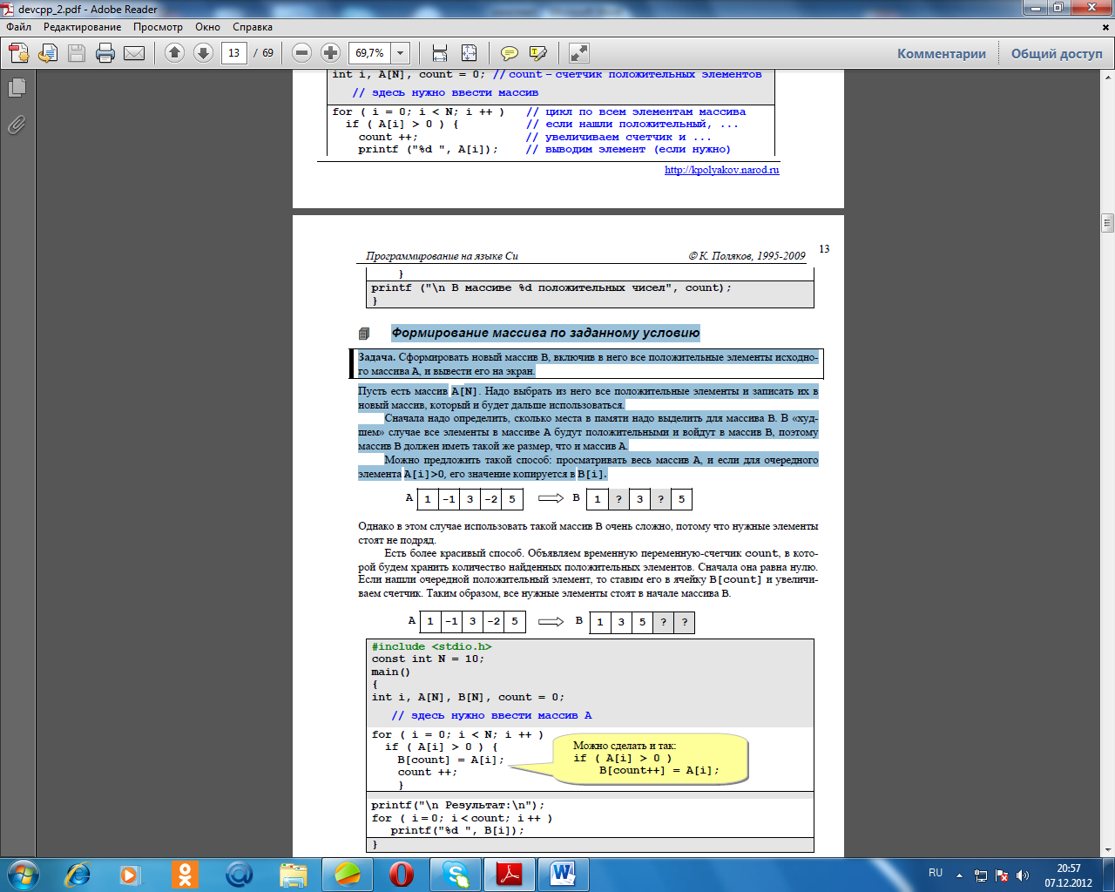Click the text '© К. Поляков, 1995-2009'
Screen dimensions: 1115x892
[x=747, y=256]
